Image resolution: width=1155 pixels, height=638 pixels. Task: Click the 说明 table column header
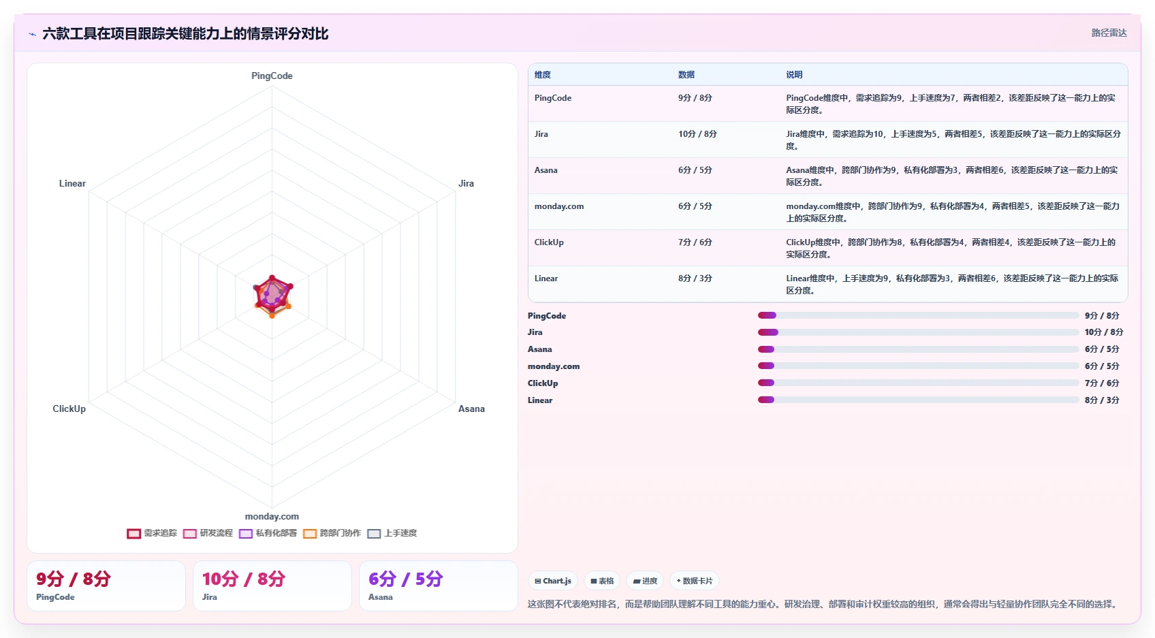(794, 75)
